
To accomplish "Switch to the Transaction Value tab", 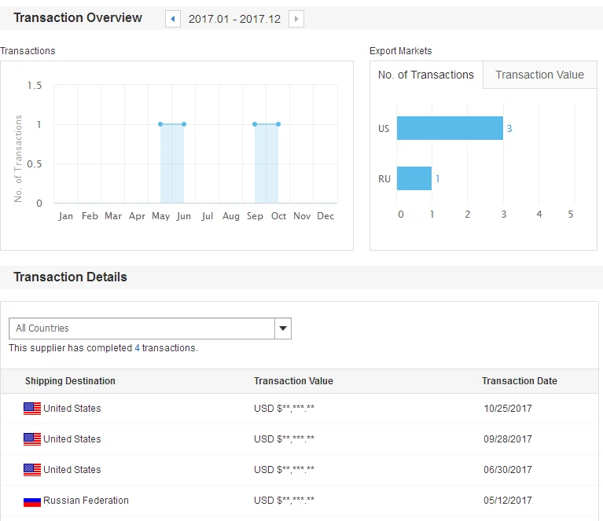I will pyautogui.click(x=539, y=75).
